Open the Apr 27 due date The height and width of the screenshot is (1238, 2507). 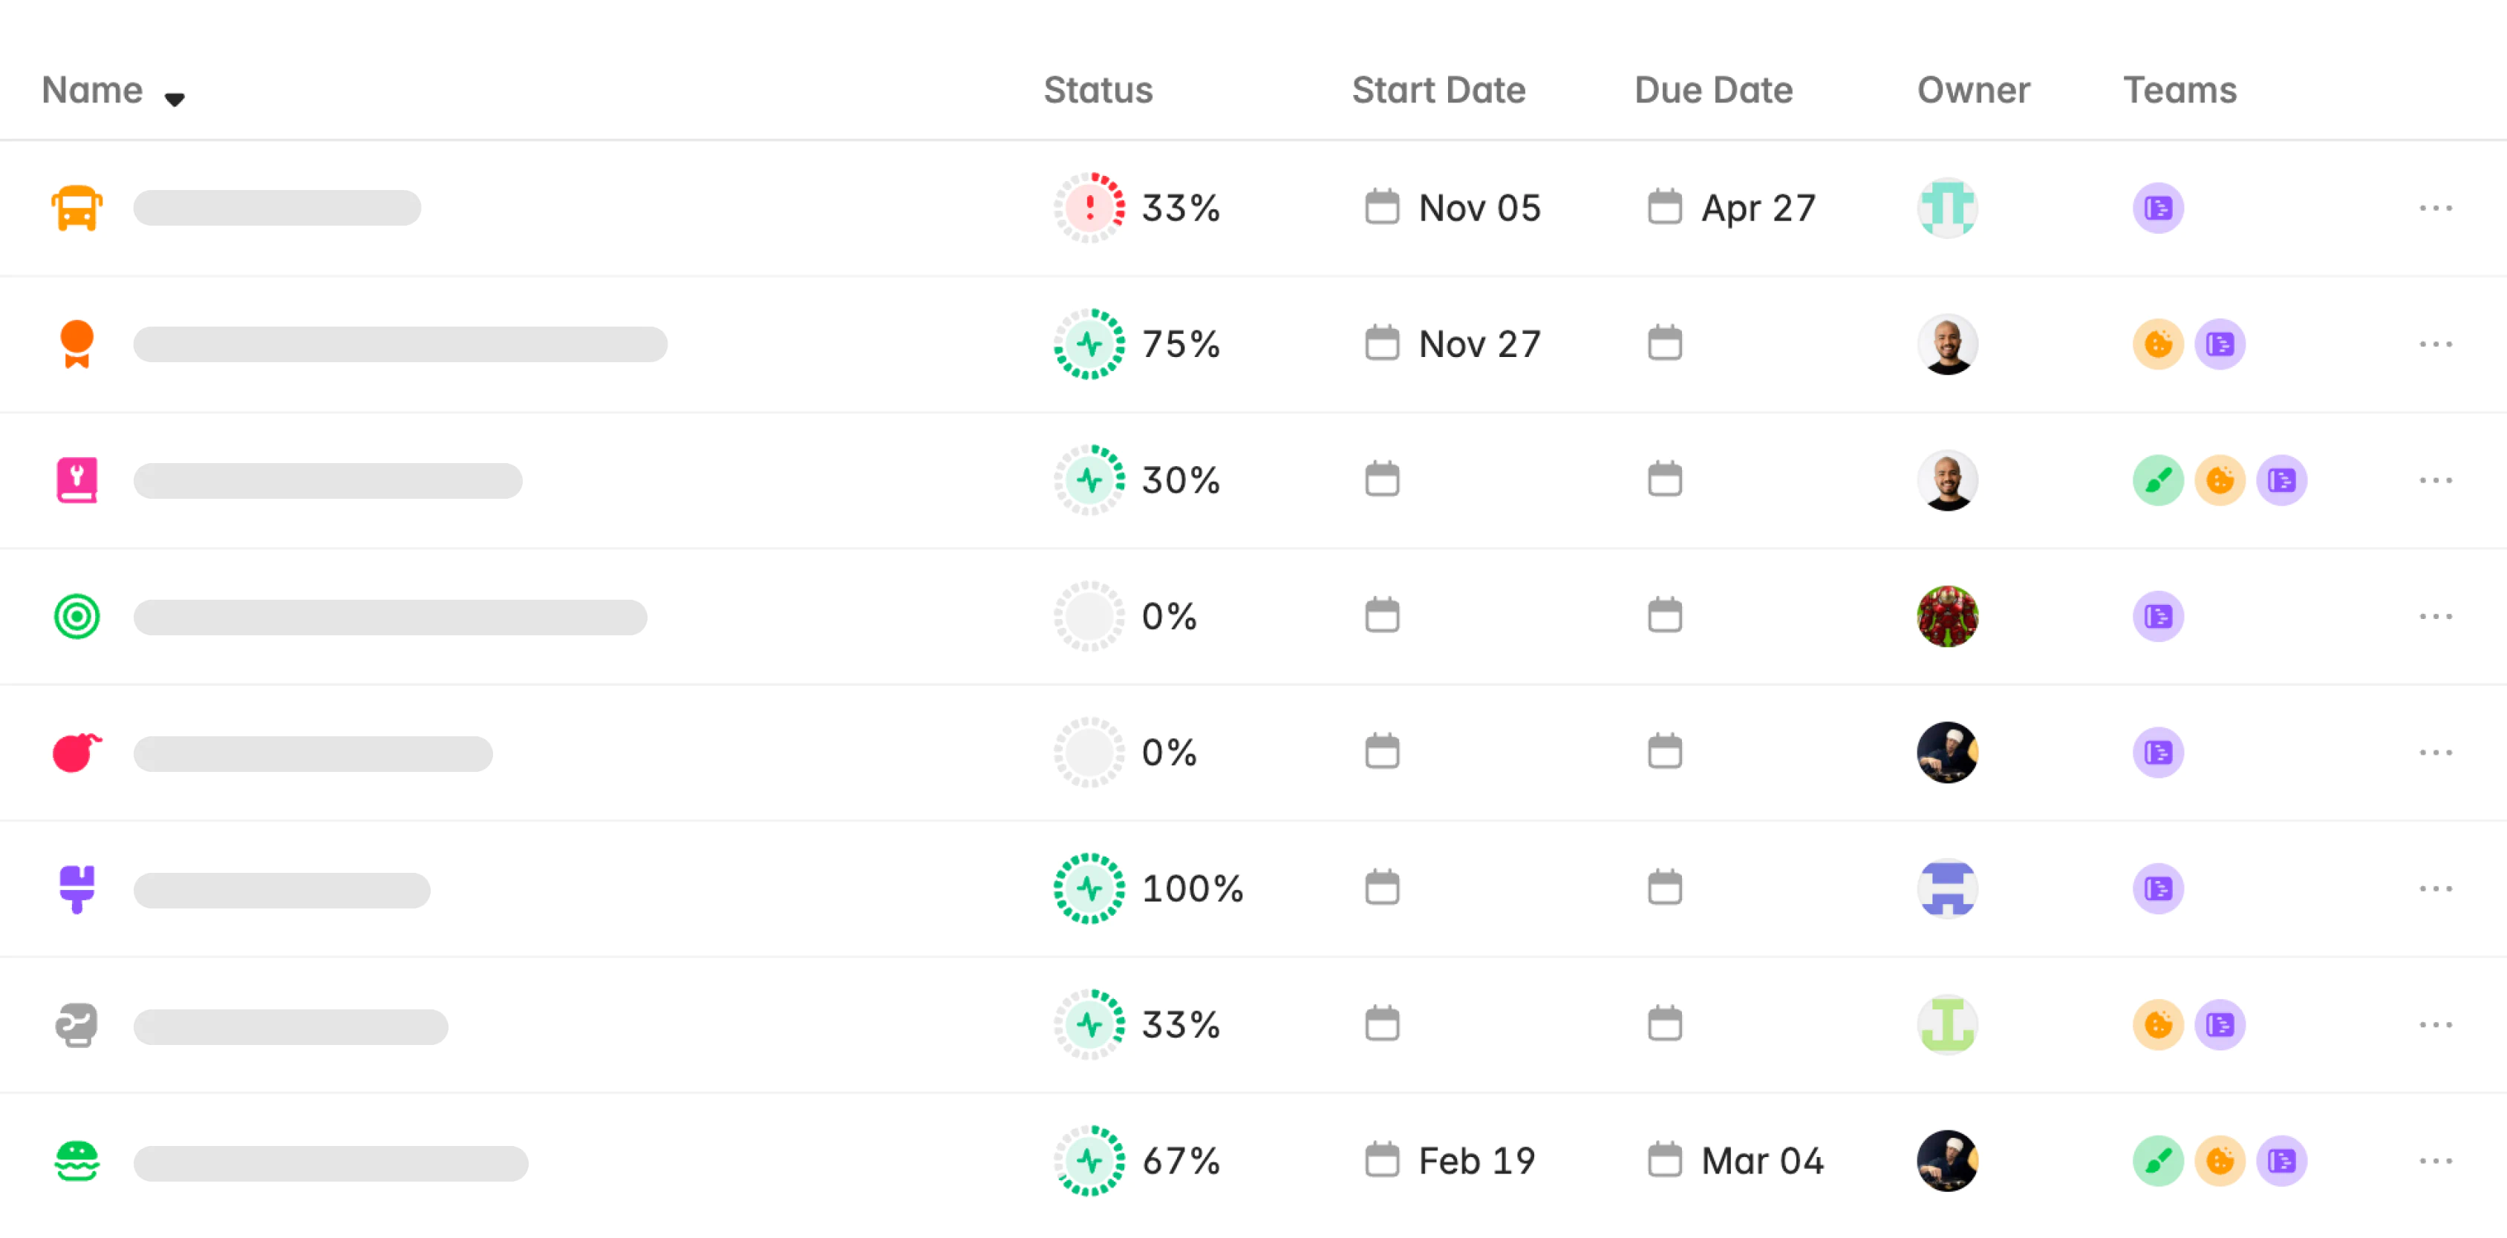point(1732,207)
